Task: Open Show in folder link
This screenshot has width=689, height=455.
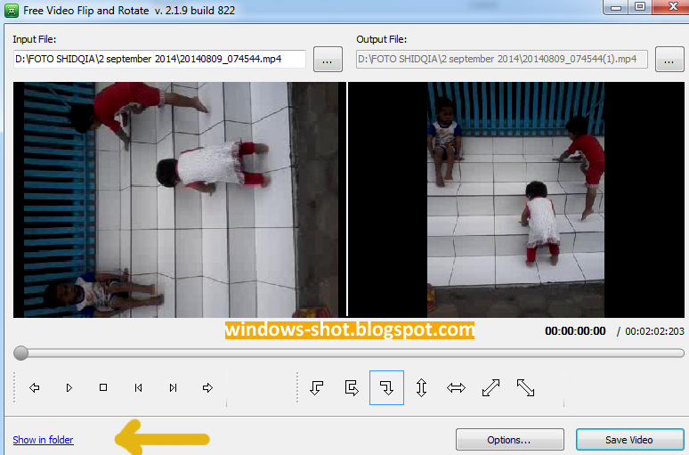Action: 43,440
